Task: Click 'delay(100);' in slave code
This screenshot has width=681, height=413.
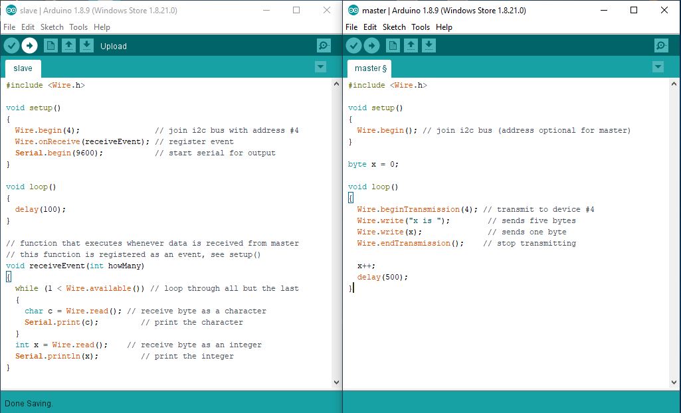Action: click(x=41, y=209)
